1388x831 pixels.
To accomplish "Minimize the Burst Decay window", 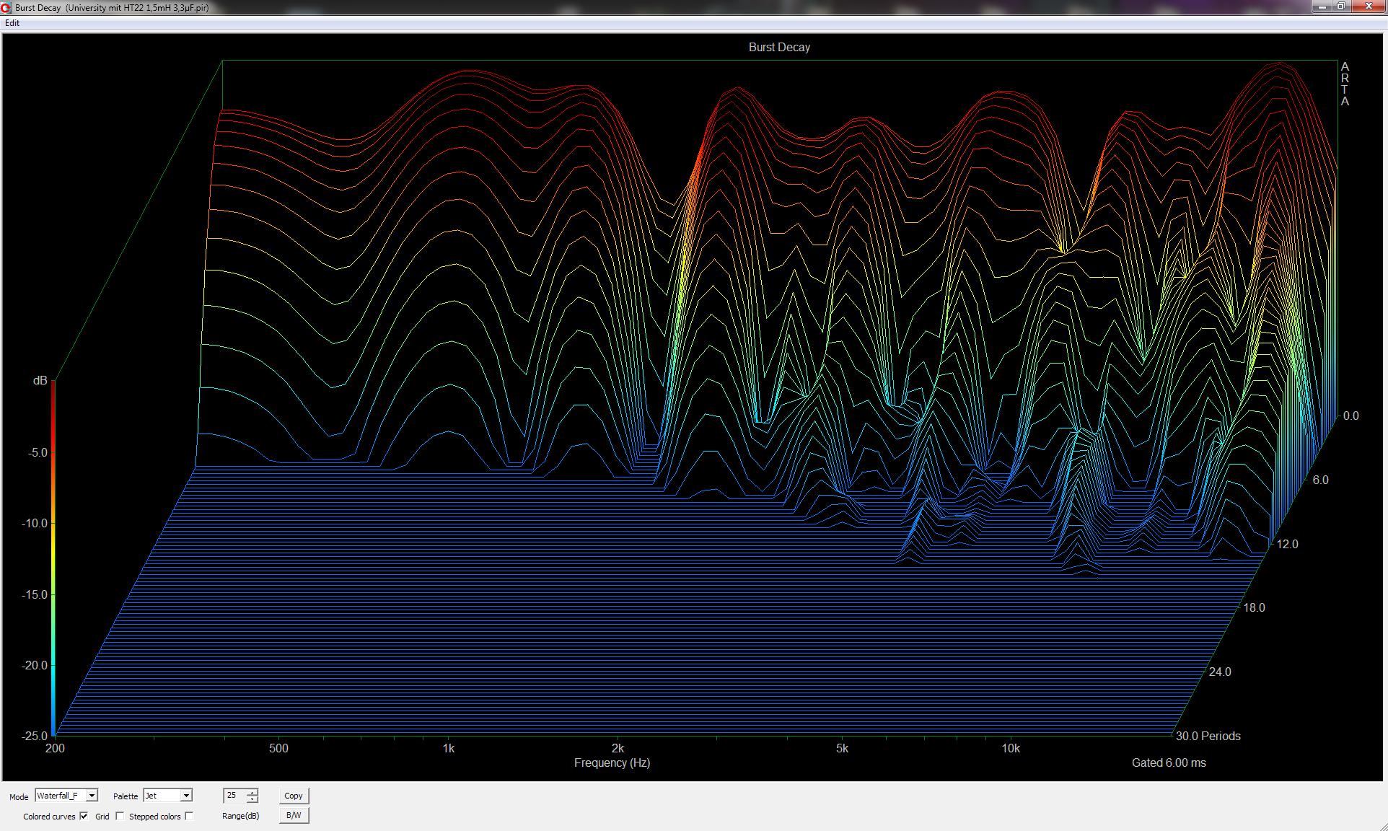I will point(1322,6).
